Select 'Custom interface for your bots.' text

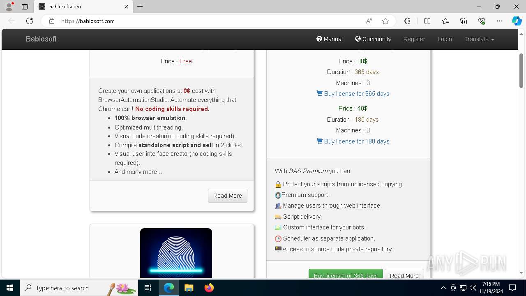point(324,227)
